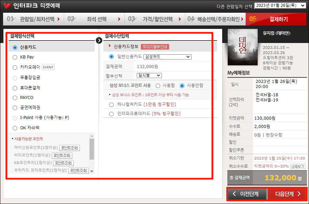
Task: Click the 이전단계 button
Action: [x=247, y=194]
